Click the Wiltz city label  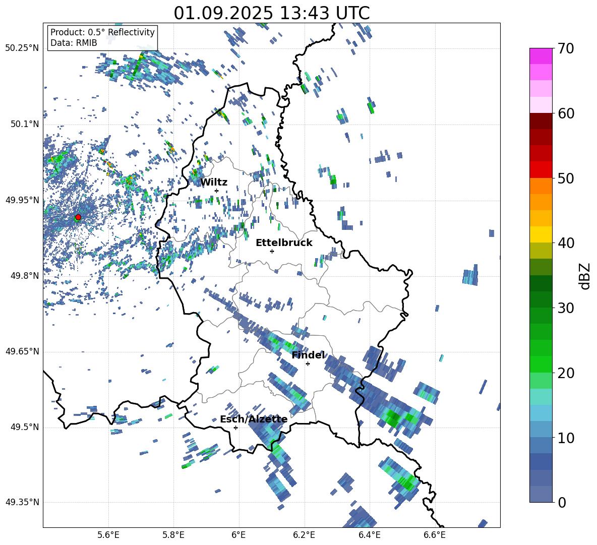214,183
